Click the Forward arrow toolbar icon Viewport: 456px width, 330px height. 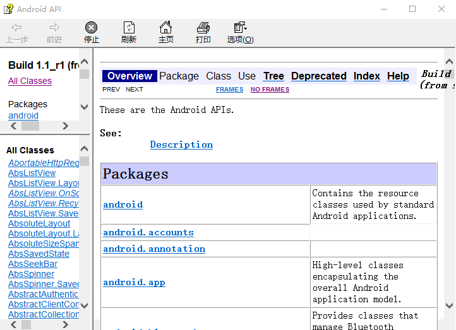point(54,28)
